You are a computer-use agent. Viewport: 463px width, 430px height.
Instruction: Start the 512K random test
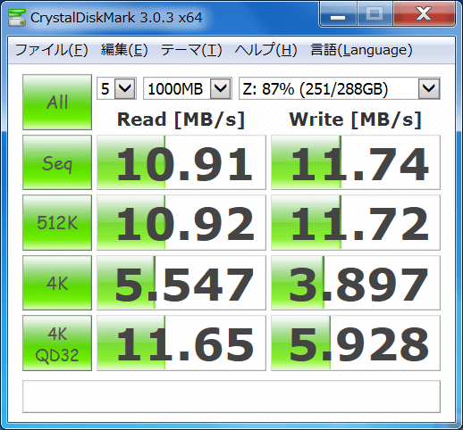coord(57,222)
